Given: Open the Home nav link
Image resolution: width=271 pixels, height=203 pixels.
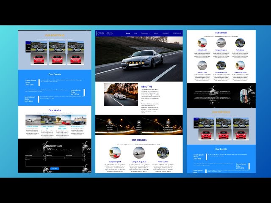Looking at the screenshot, I should 128,33.
